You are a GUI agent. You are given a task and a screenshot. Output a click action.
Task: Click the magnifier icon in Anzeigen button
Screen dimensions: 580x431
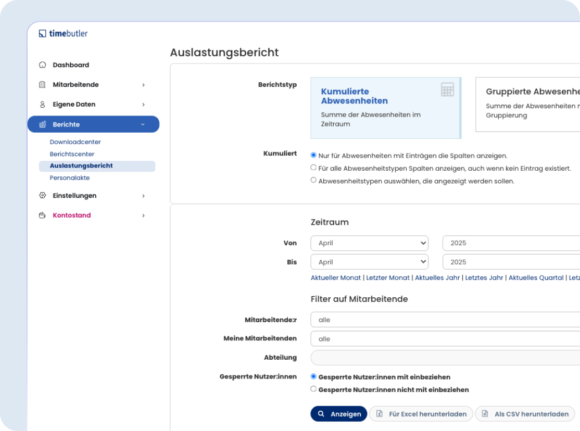point(321,414)
